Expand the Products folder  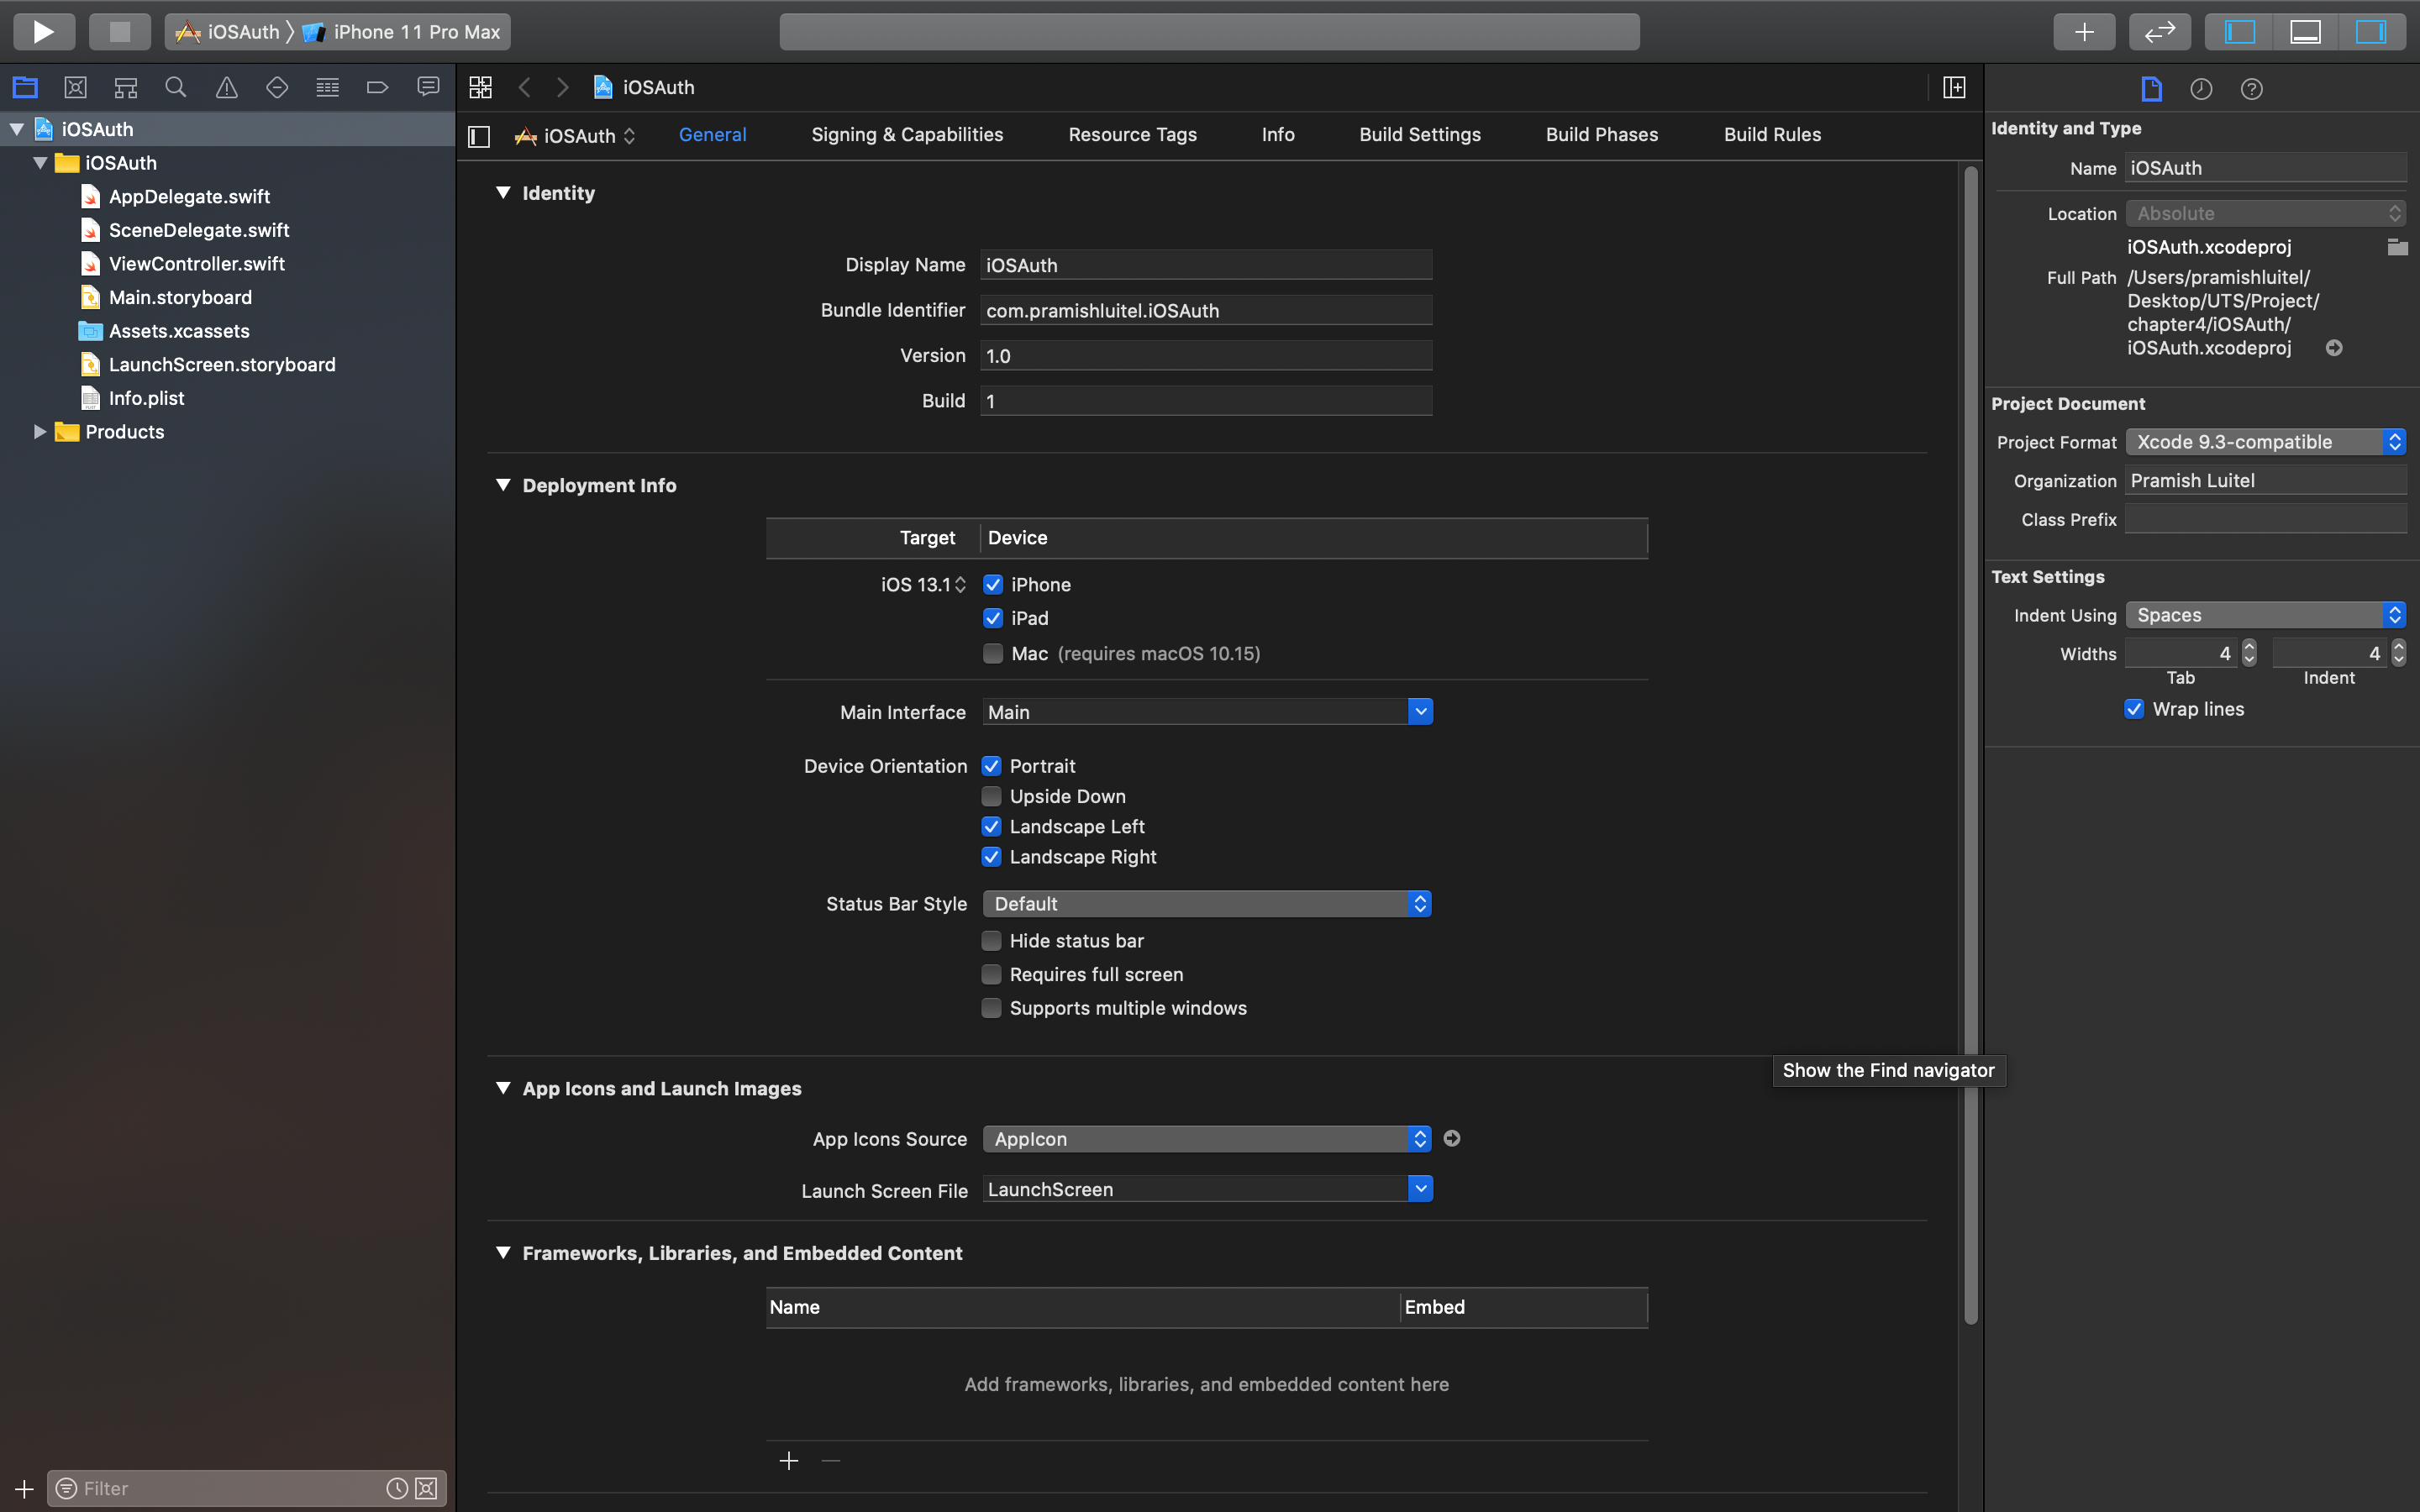coord(40,431)
